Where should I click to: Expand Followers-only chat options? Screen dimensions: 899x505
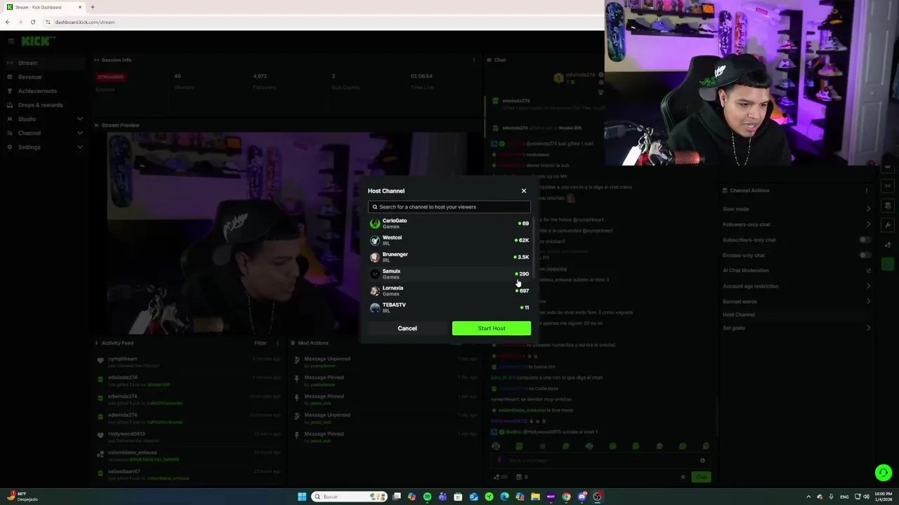coord(868,224)
